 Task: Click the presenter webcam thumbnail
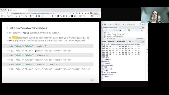click(155, 15)
